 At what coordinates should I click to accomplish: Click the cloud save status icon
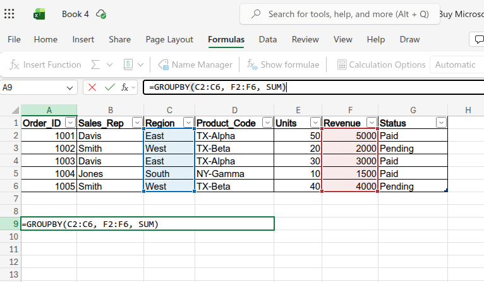click(100, 14)
